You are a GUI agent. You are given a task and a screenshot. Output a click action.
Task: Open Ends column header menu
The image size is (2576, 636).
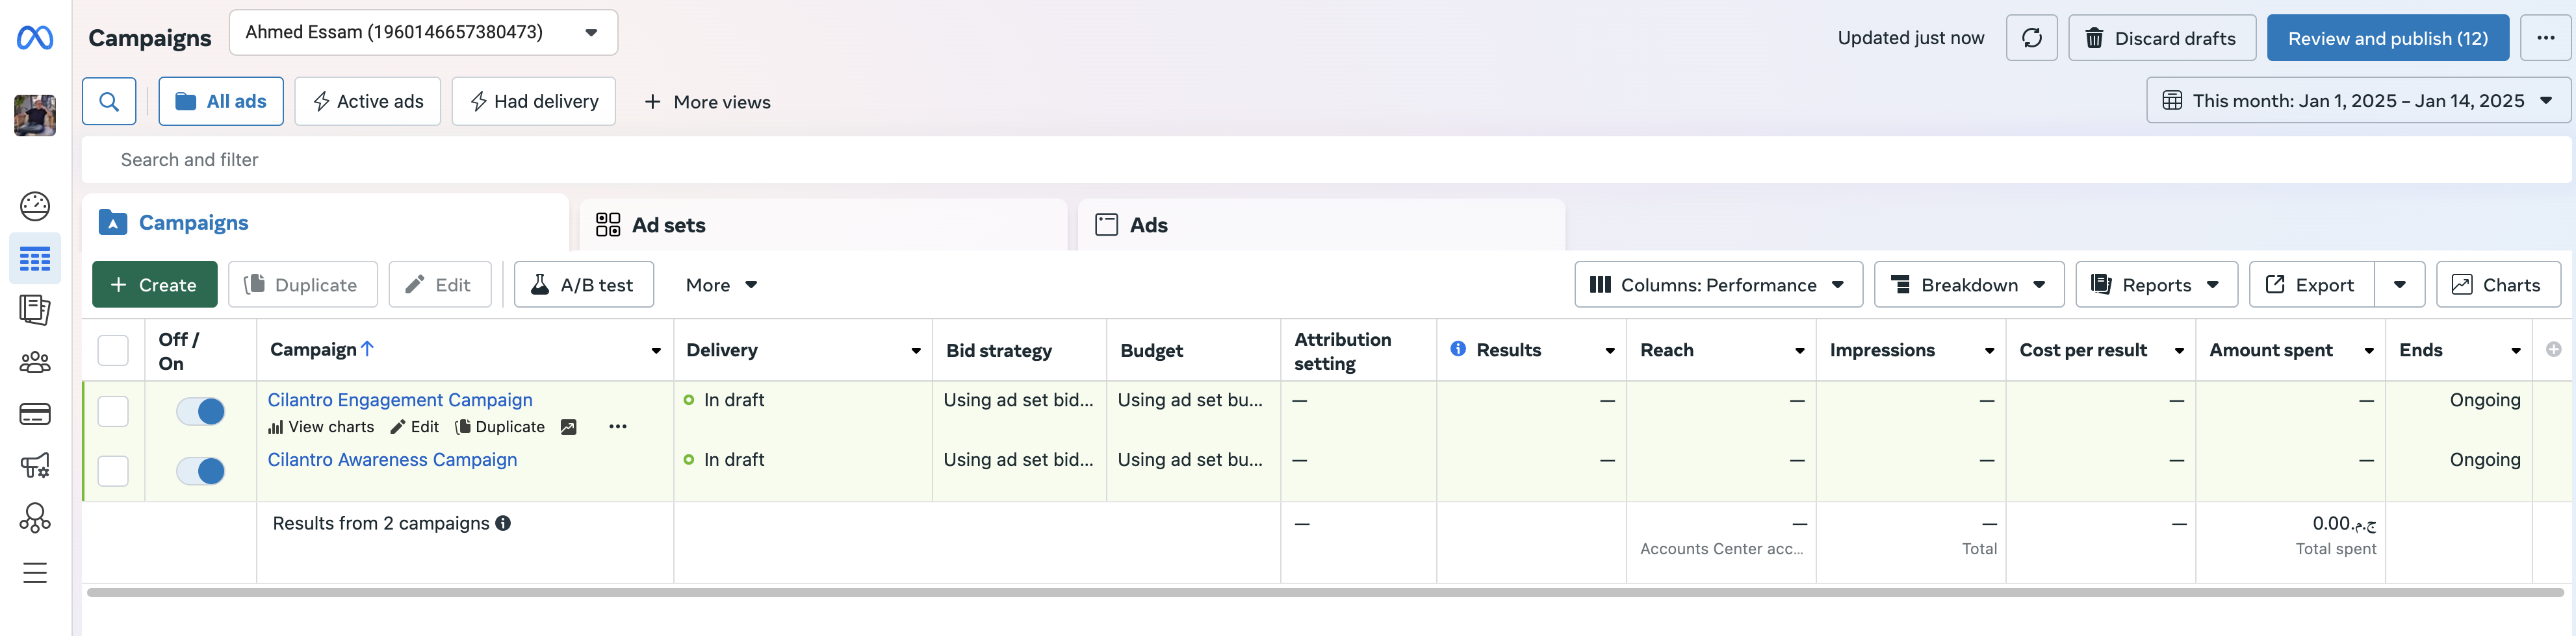(2515, 350)
